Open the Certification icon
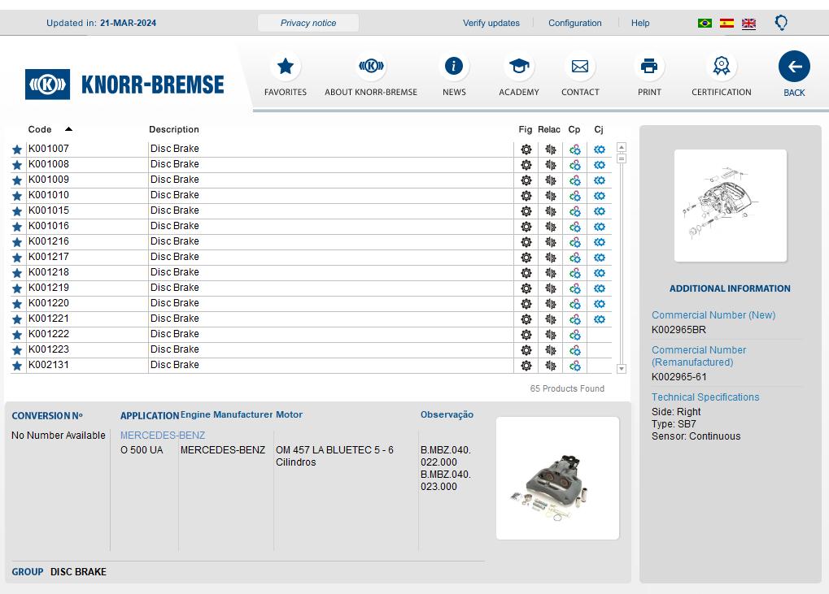This screenshot has width=829, height=594. tap(720, 65)
